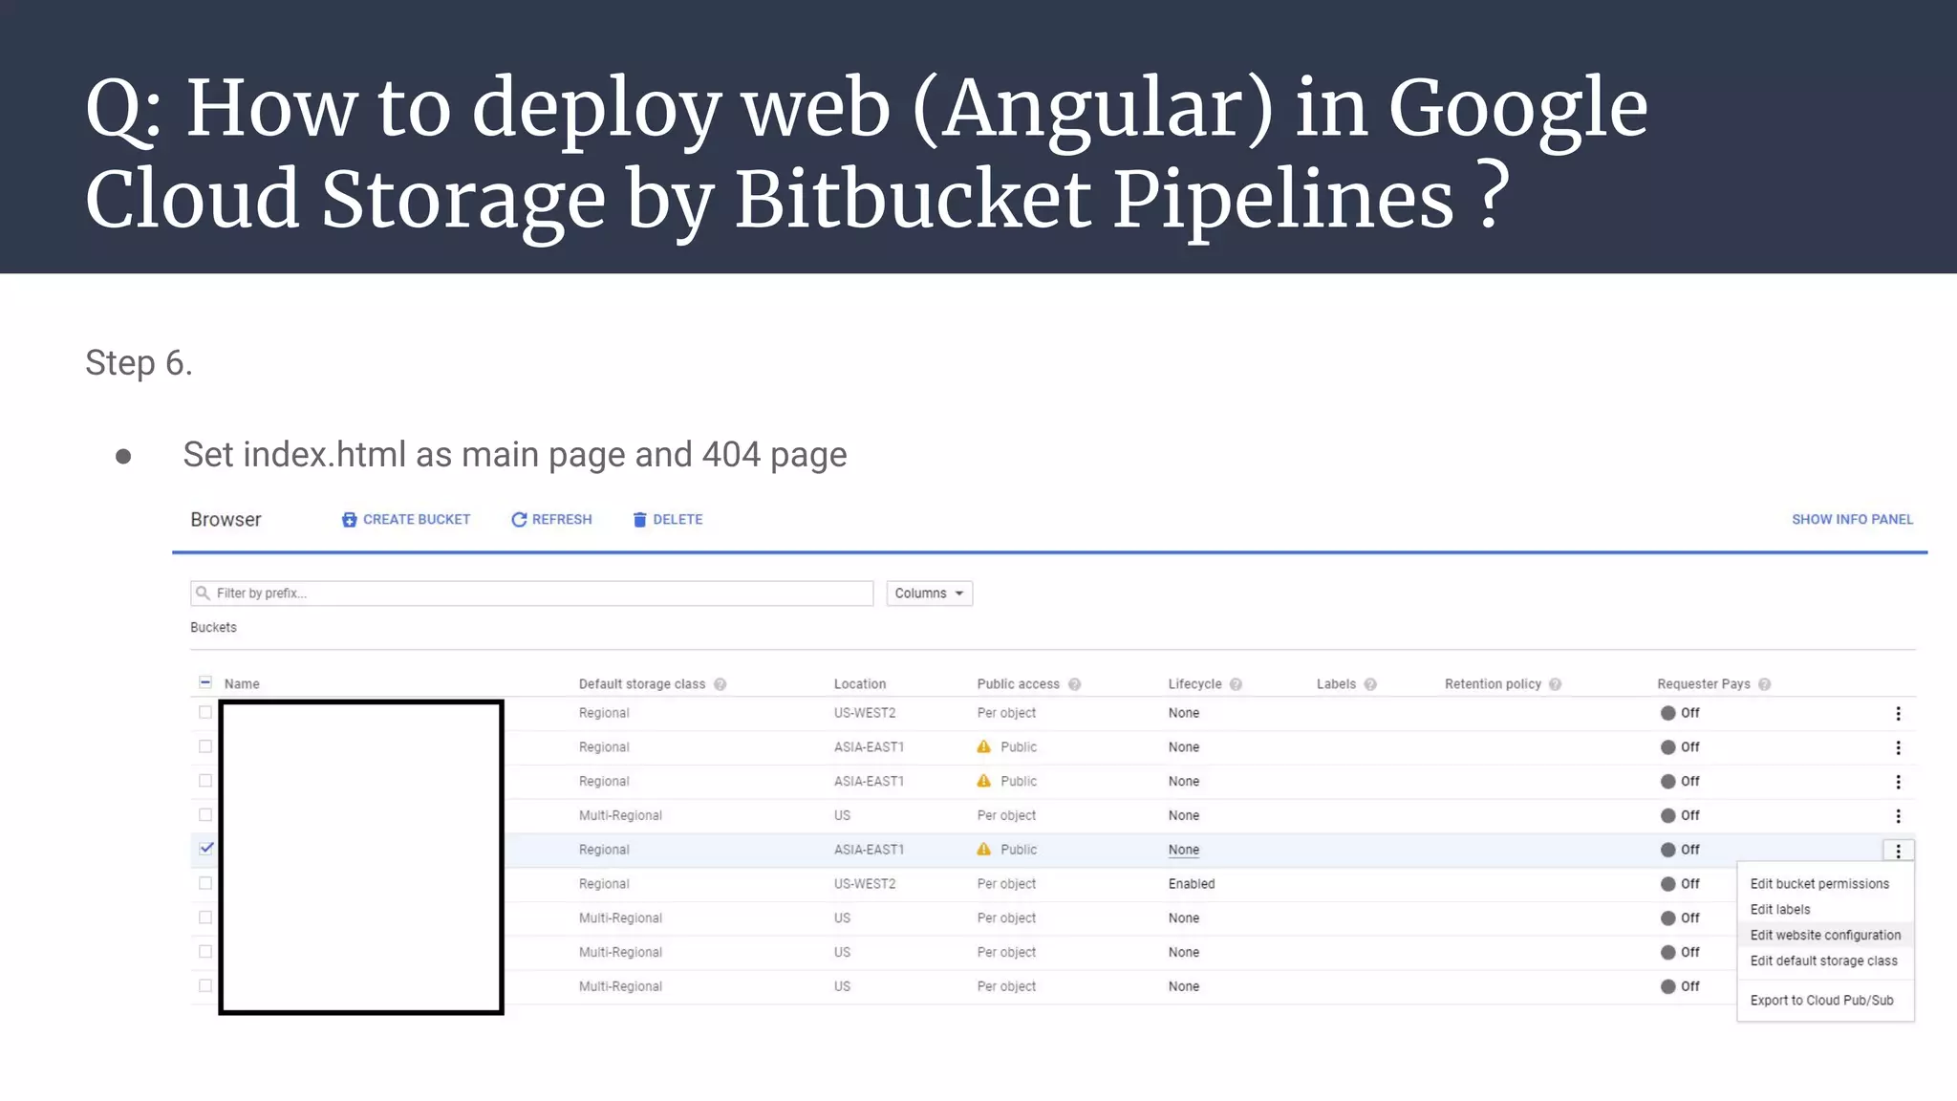1957x1101 pixels.
Task: Open the more-options menu of first US-WEST2 row
Action: [1898, 713]
